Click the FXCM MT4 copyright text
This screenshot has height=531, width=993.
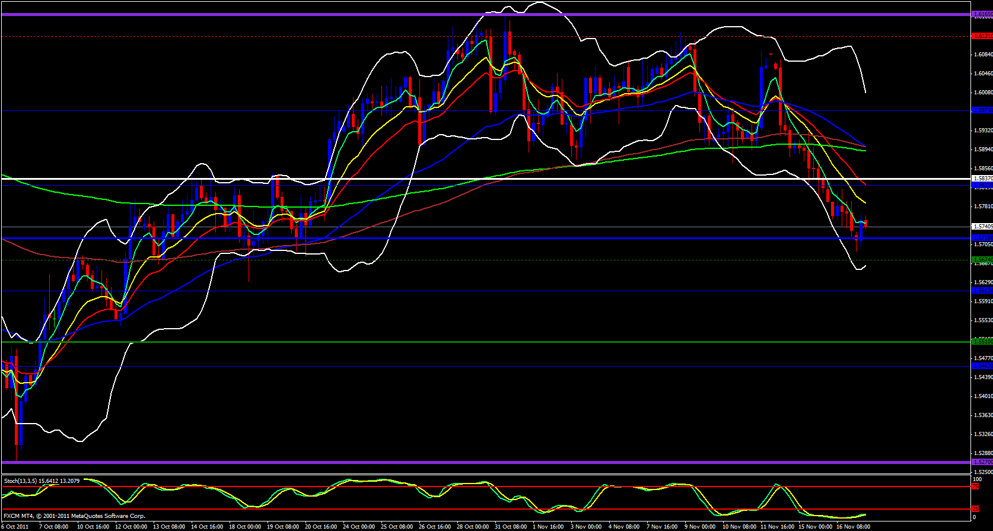[x=74, y=516]
